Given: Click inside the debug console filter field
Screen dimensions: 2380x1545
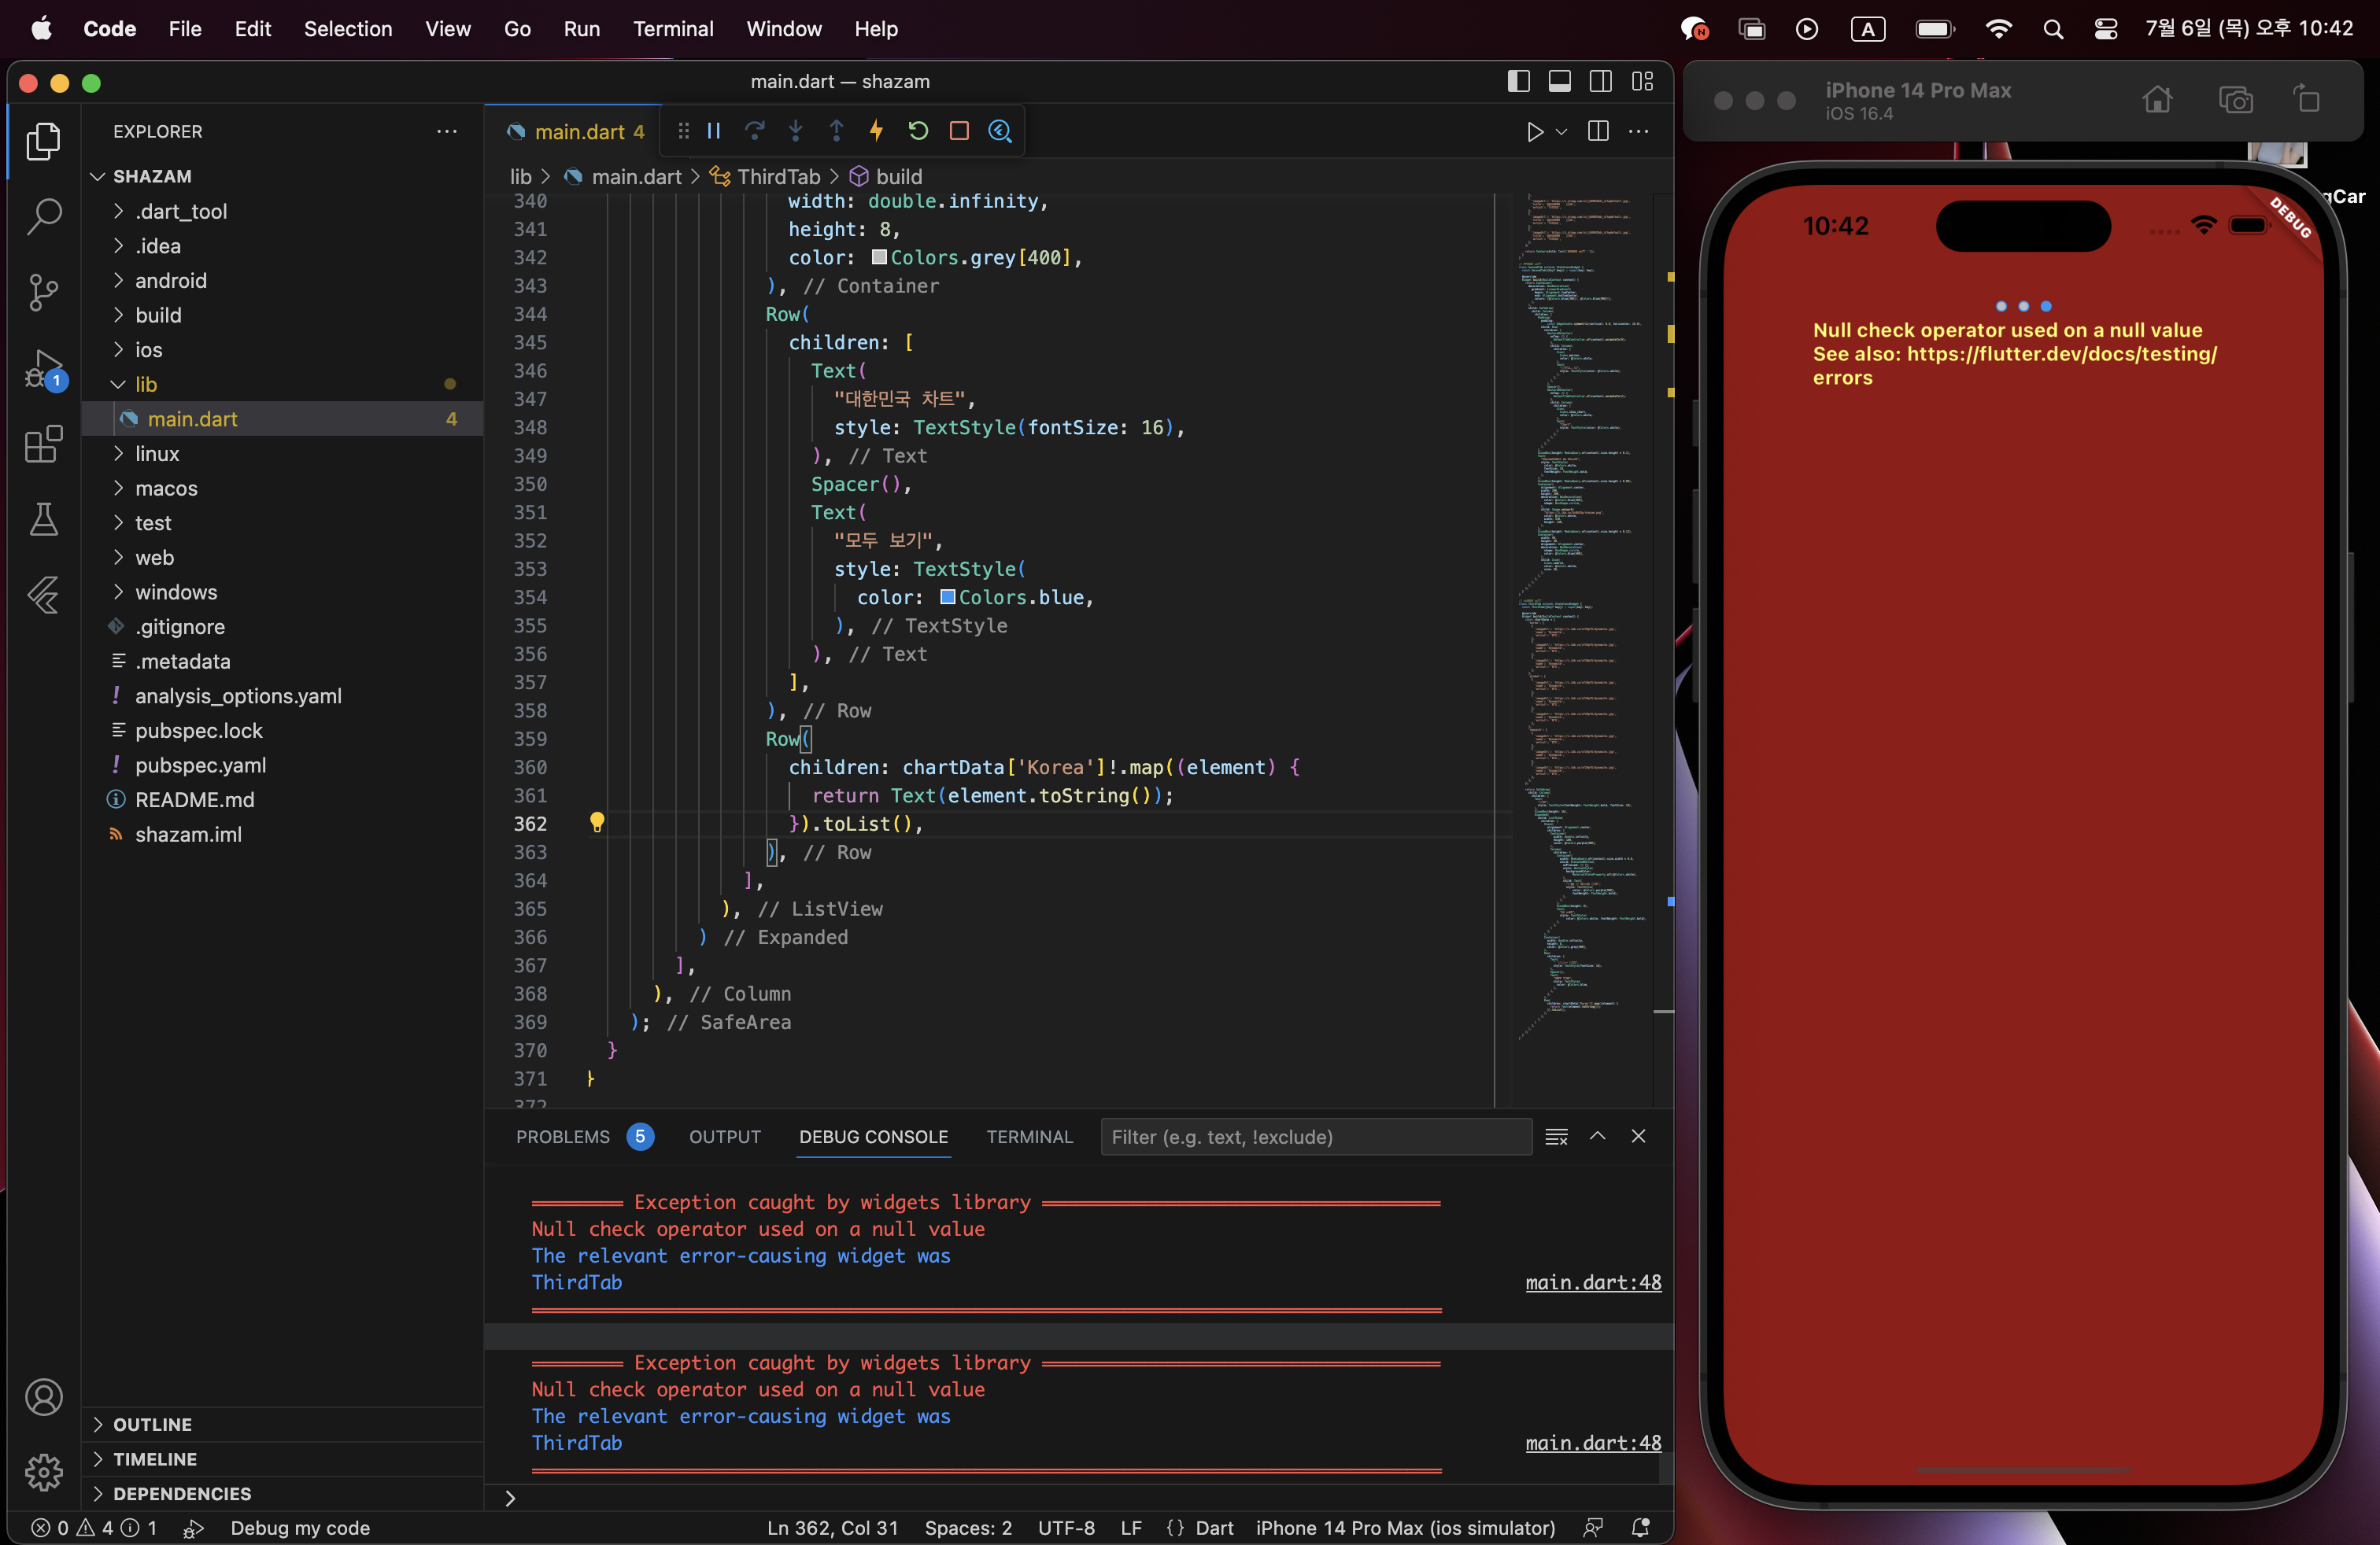Looking at the screenshot, I should click(x=1316, y=1138).
